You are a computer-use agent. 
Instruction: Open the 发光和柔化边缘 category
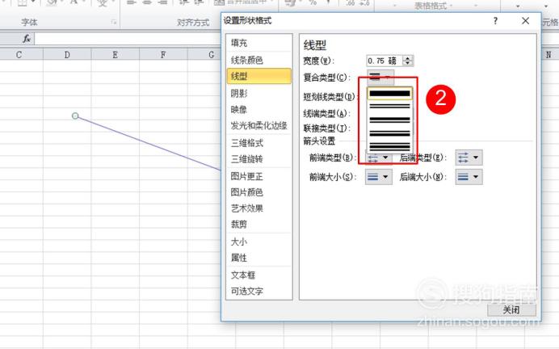click(258, 125)
